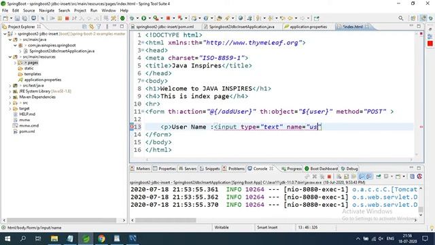
Task: Click Link with Editor icon in Project Explorer
Action: coord(91,27)
